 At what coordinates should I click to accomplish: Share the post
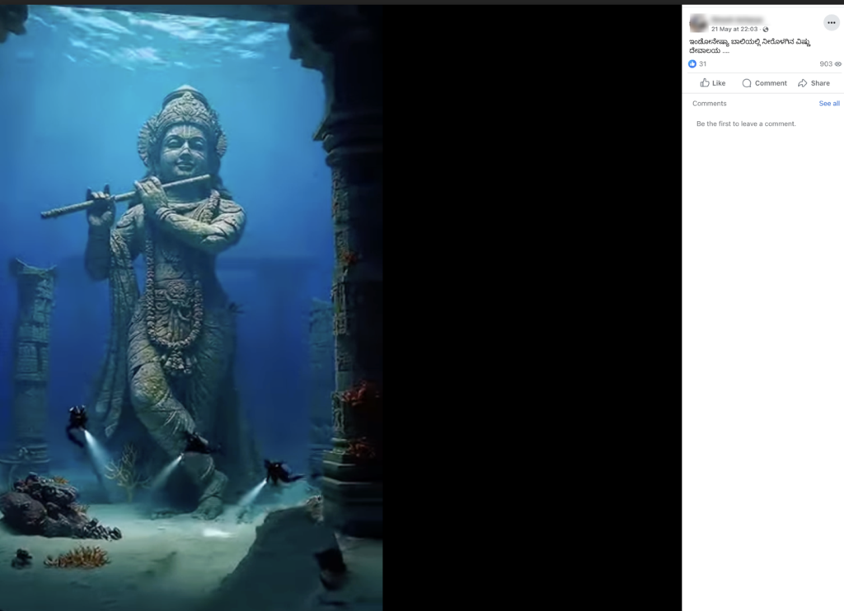(x=814, y=83)
